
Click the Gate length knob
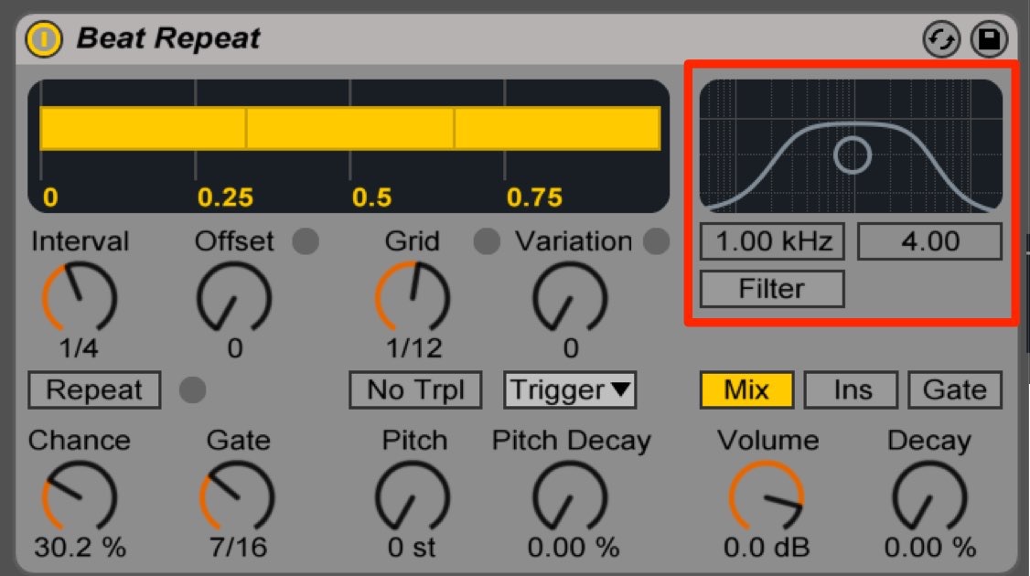coord(237,496)
